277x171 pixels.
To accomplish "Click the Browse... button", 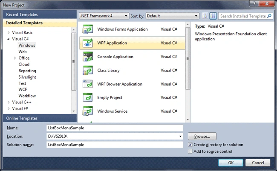I will (x=202, y=136).
